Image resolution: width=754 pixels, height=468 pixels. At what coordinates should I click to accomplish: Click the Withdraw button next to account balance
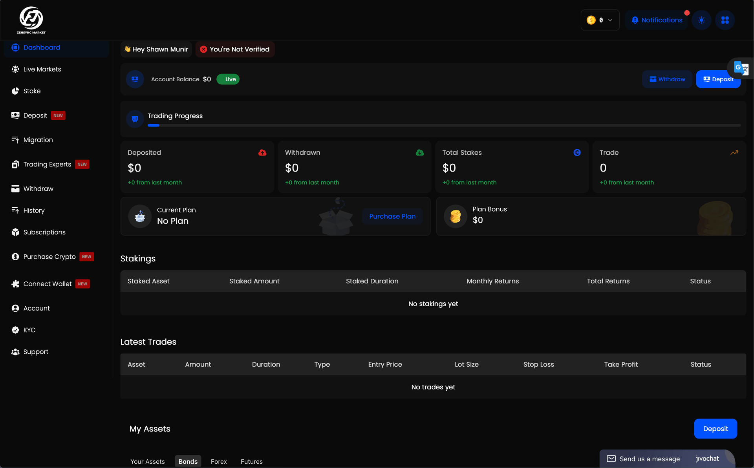[x=667, y=79]
